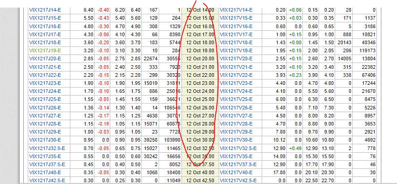
Task: Open the VIX1217J18-E call option link
Action: 45,42
